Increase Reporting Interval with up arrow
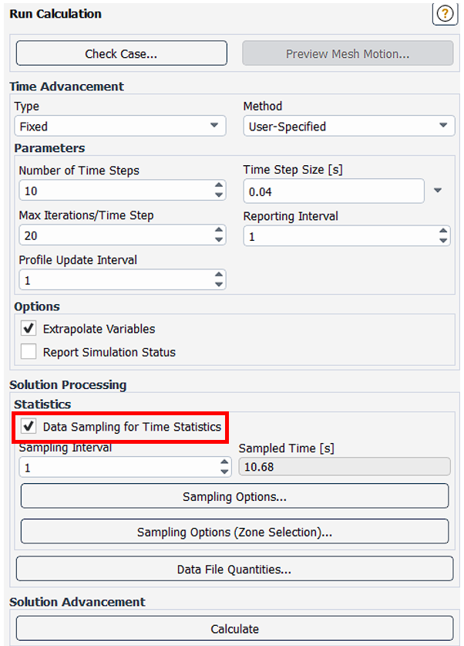The image size is (464, 646). (x=443, y=231)
